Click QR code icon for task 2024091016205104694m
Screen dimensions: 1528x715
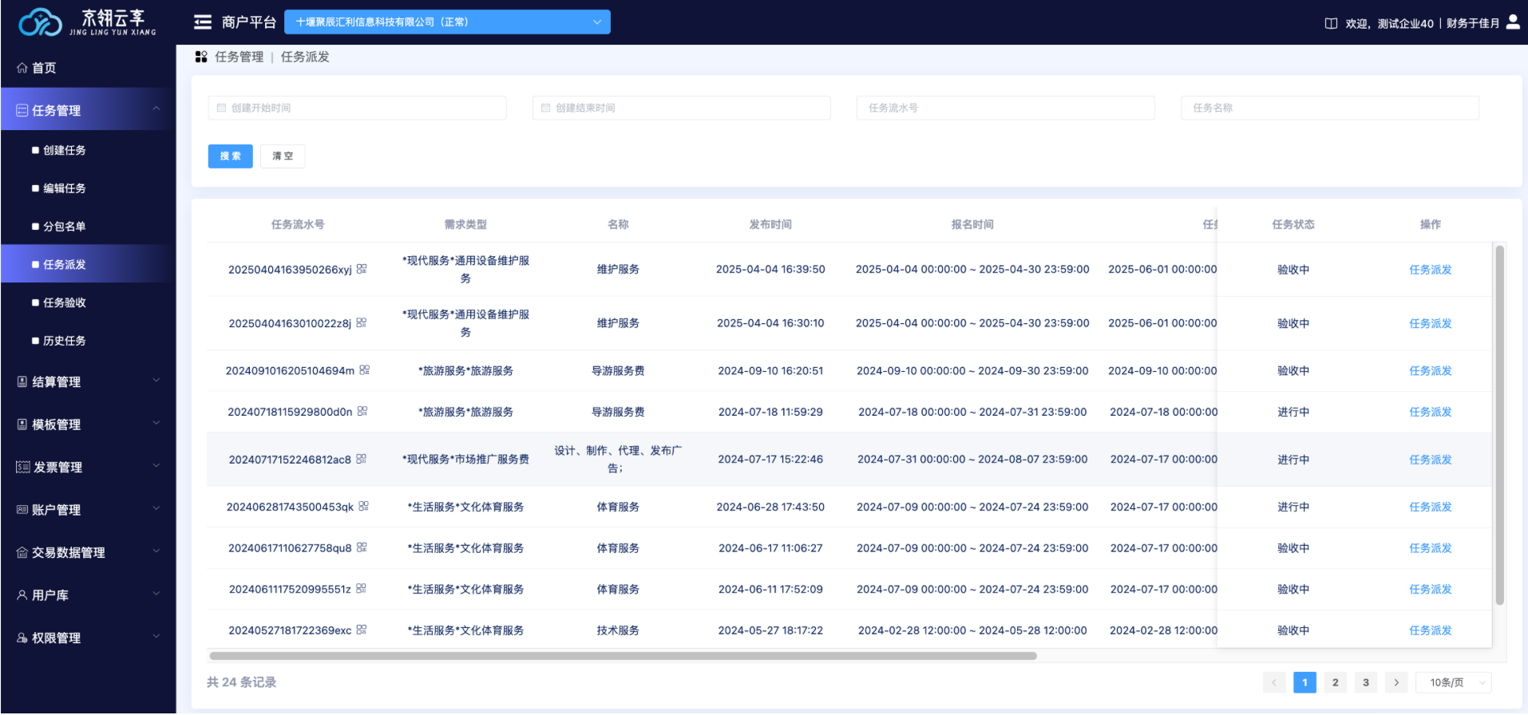click(365, 370)
